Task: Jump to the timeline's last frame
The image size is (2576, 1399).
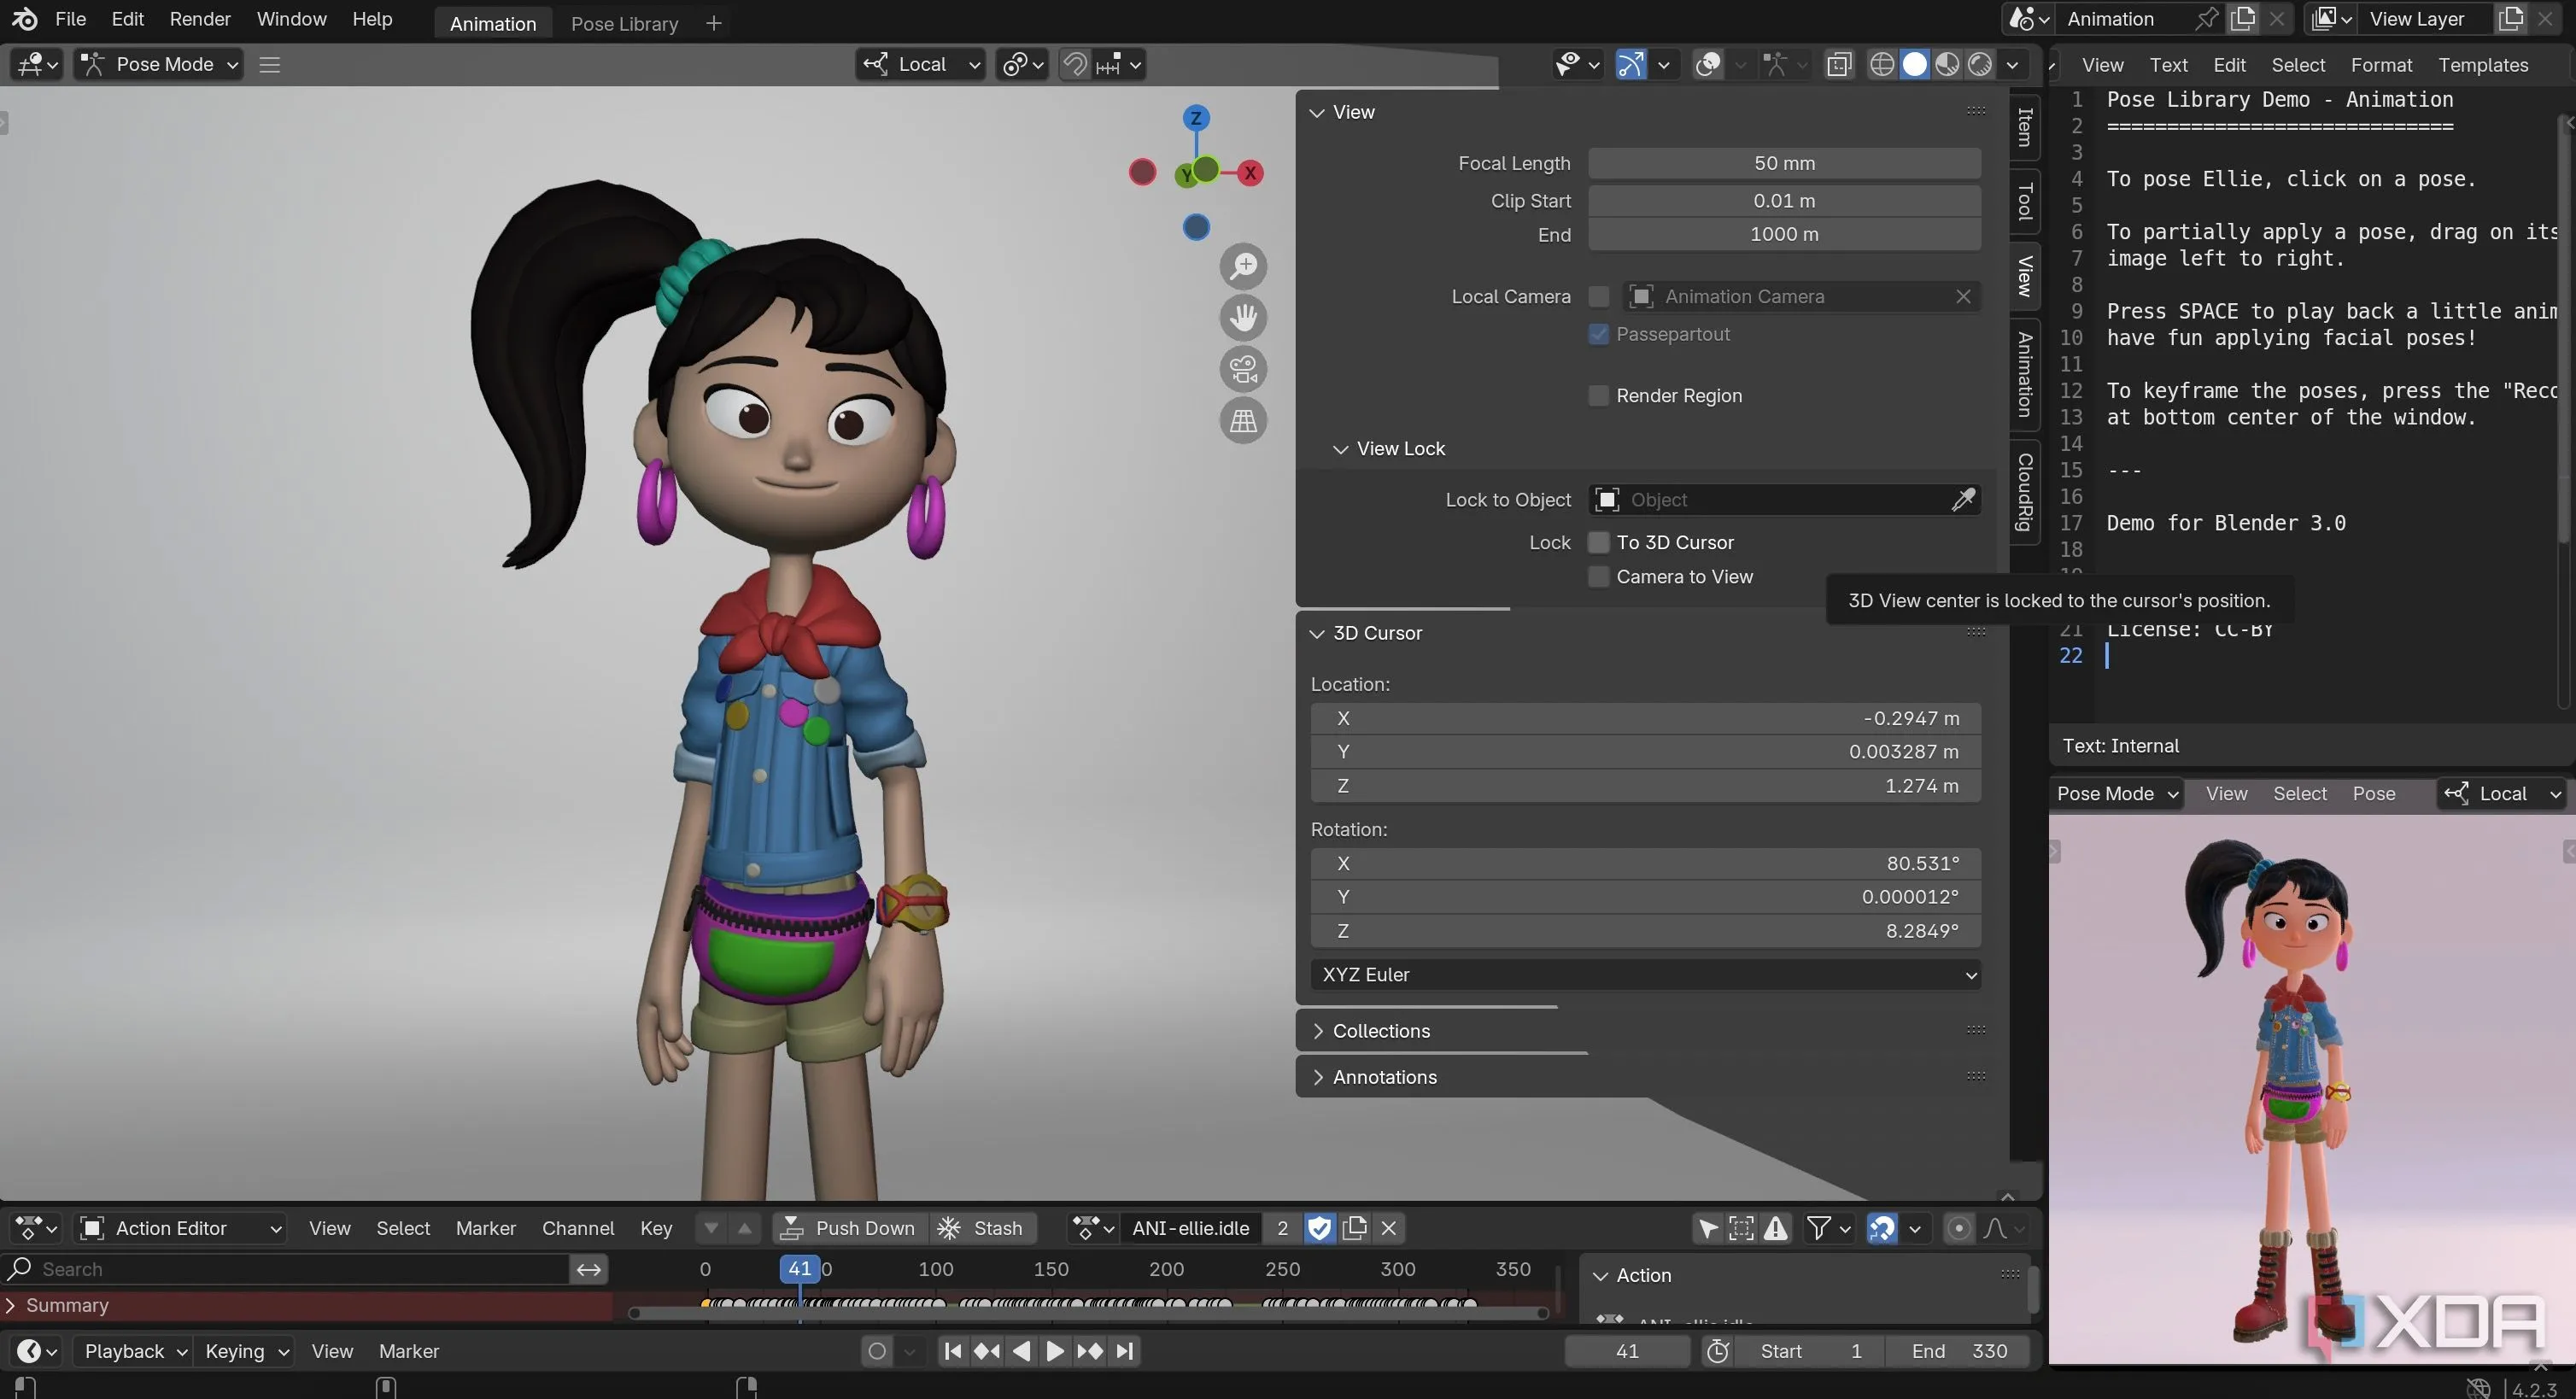Action: (1124, 1351)
